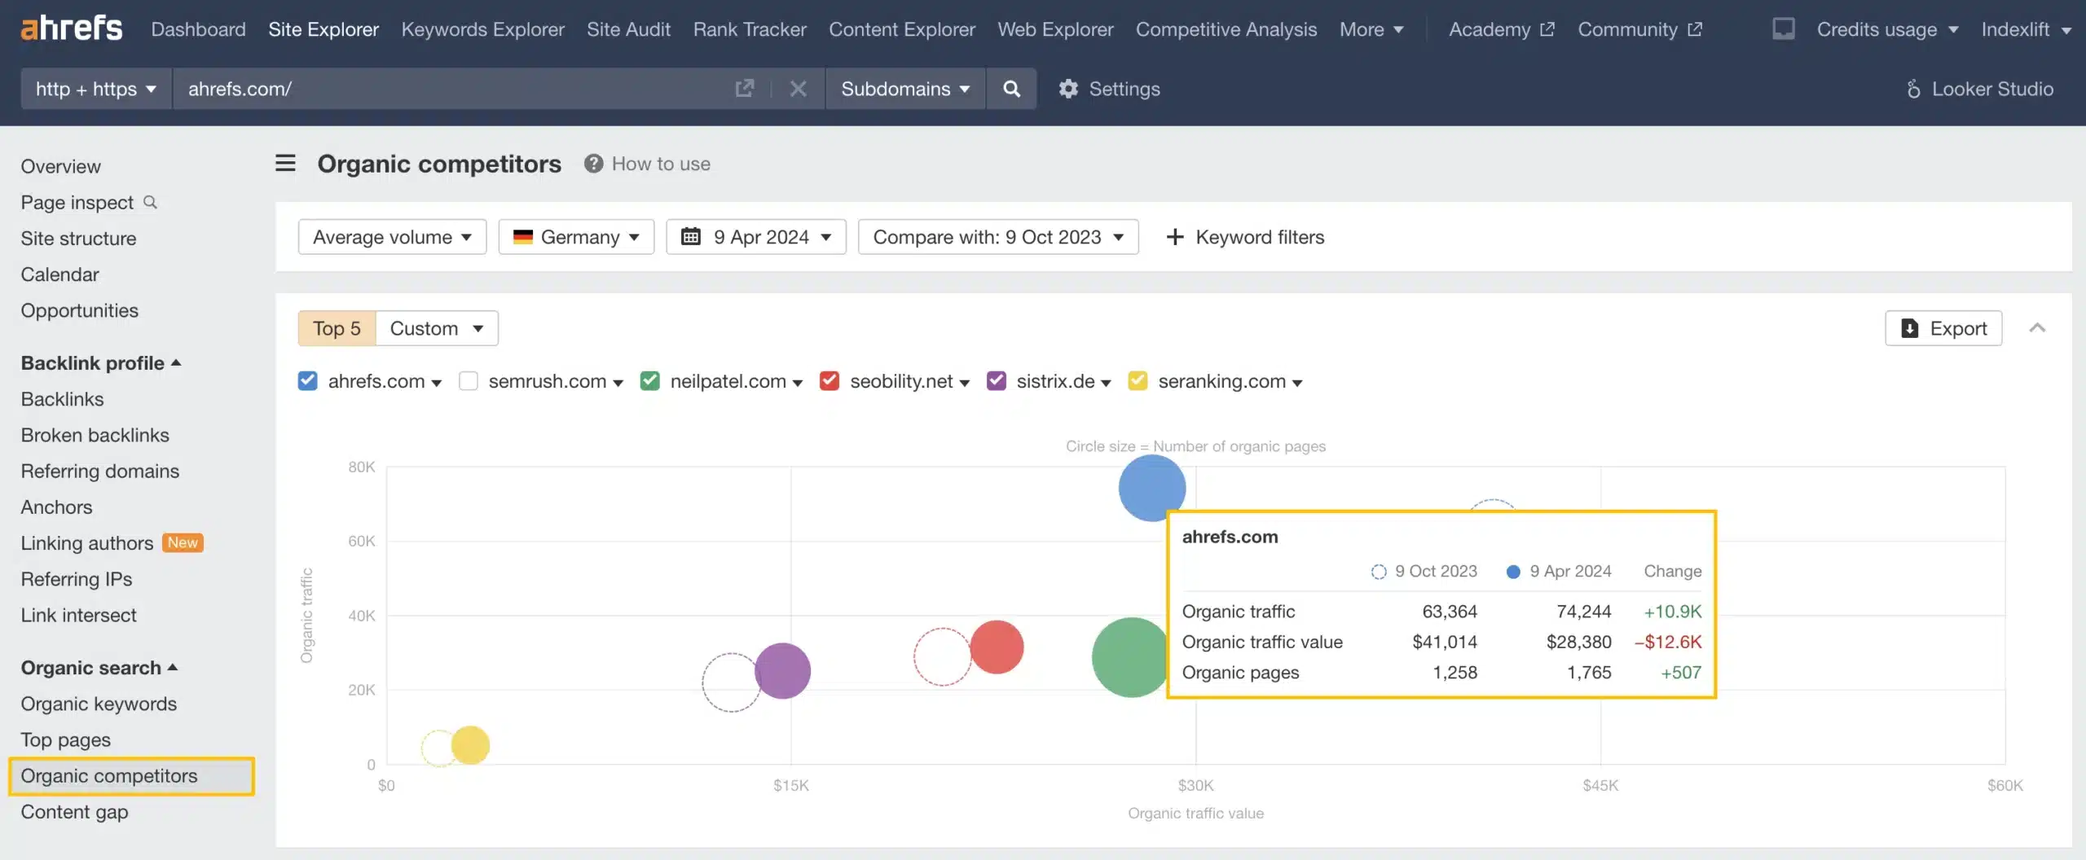This screenshot has width=2086, height=860.
Task: Open Subdomains mode dropdown
Action: coord(905,88)
